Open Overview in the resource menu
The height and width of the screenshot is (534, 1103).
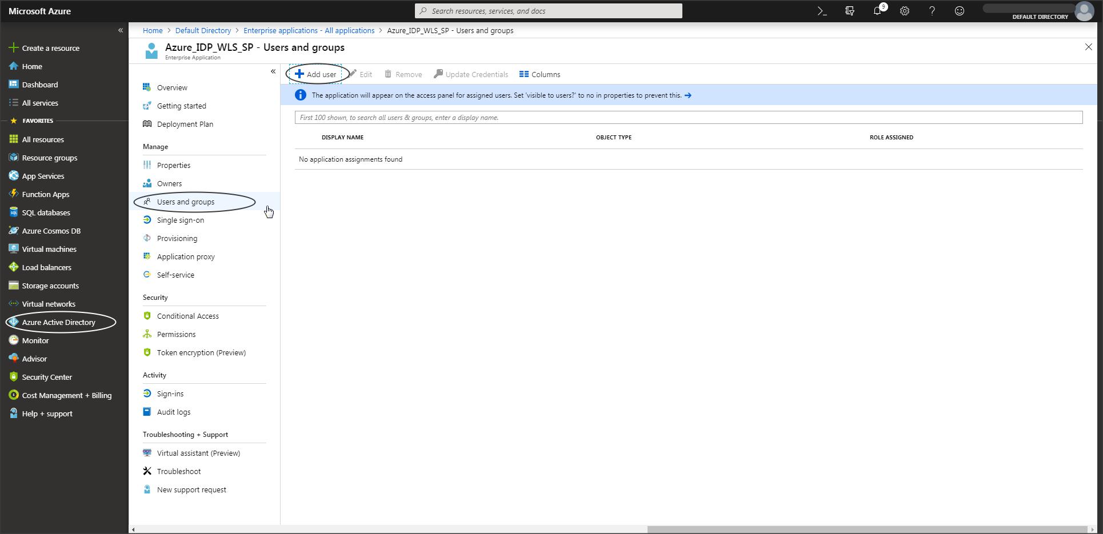(172, 87)
